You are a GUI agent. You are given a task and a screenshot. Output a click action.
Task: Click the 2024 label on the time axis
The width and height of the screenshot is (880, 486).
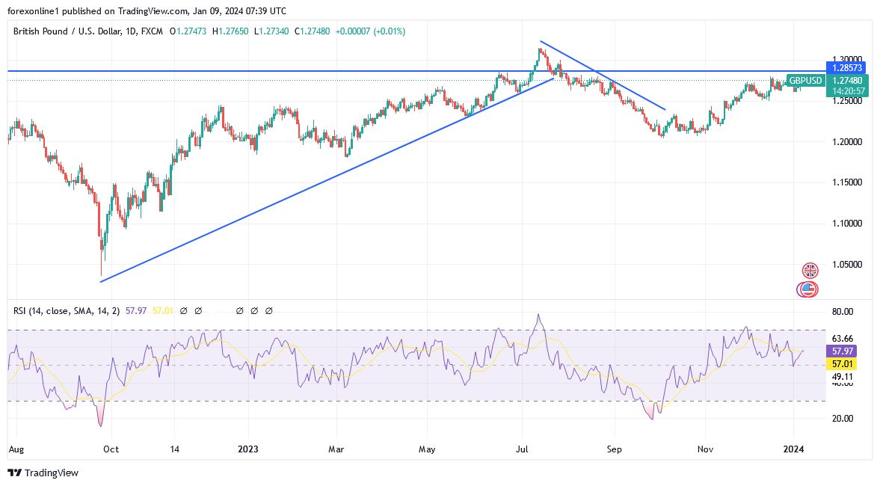point(794,449)
